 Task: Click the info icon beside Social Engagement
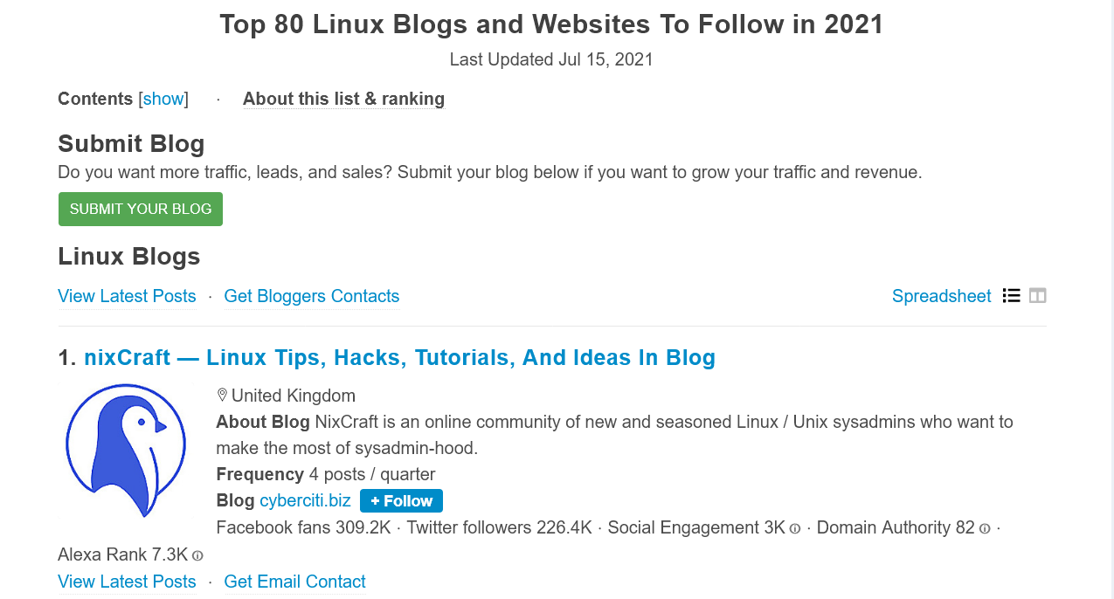pos(795,528)
